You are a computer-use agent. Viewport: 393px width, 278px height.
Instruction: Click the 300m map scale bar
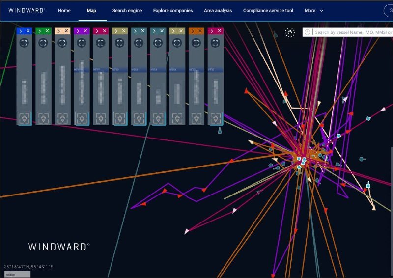[17, 274]
